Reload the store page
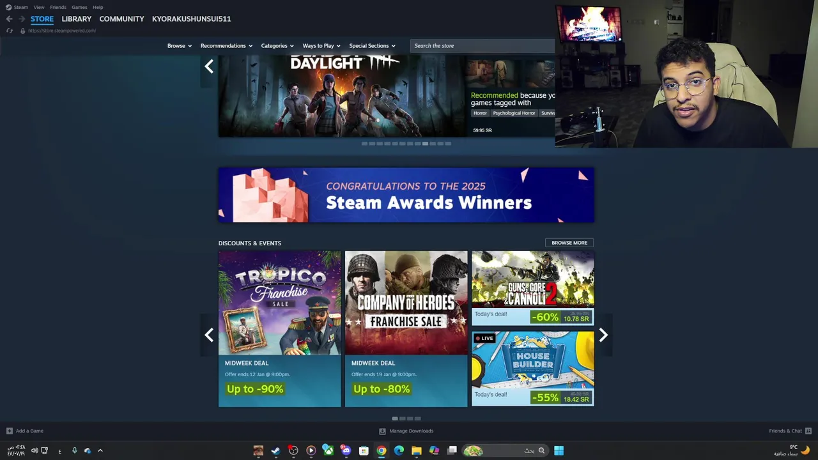Screen dimensions: 818x460 [9, 31]
